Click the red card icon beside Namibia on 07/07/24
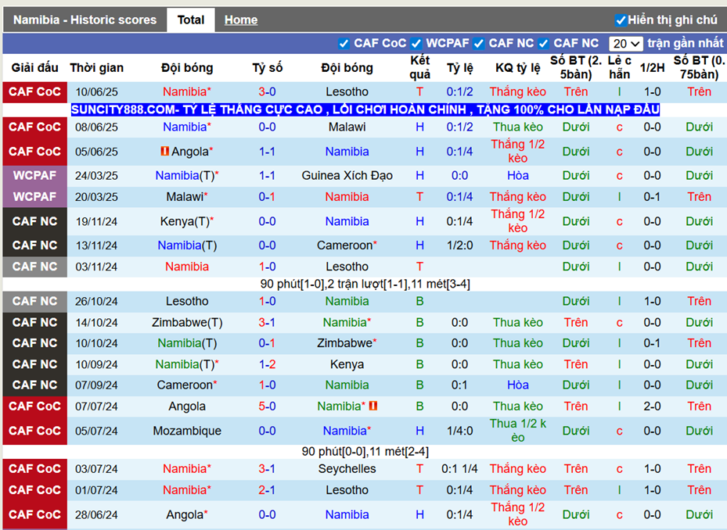 pyautogui.click(x=373, y=406)
